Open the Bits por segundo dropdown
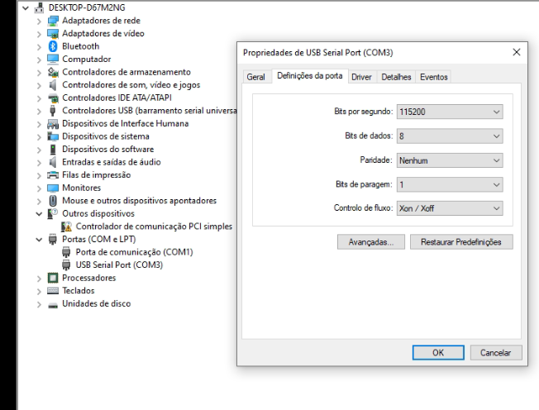539x410 pixels. pyautogui.click(x=450, y=110)
